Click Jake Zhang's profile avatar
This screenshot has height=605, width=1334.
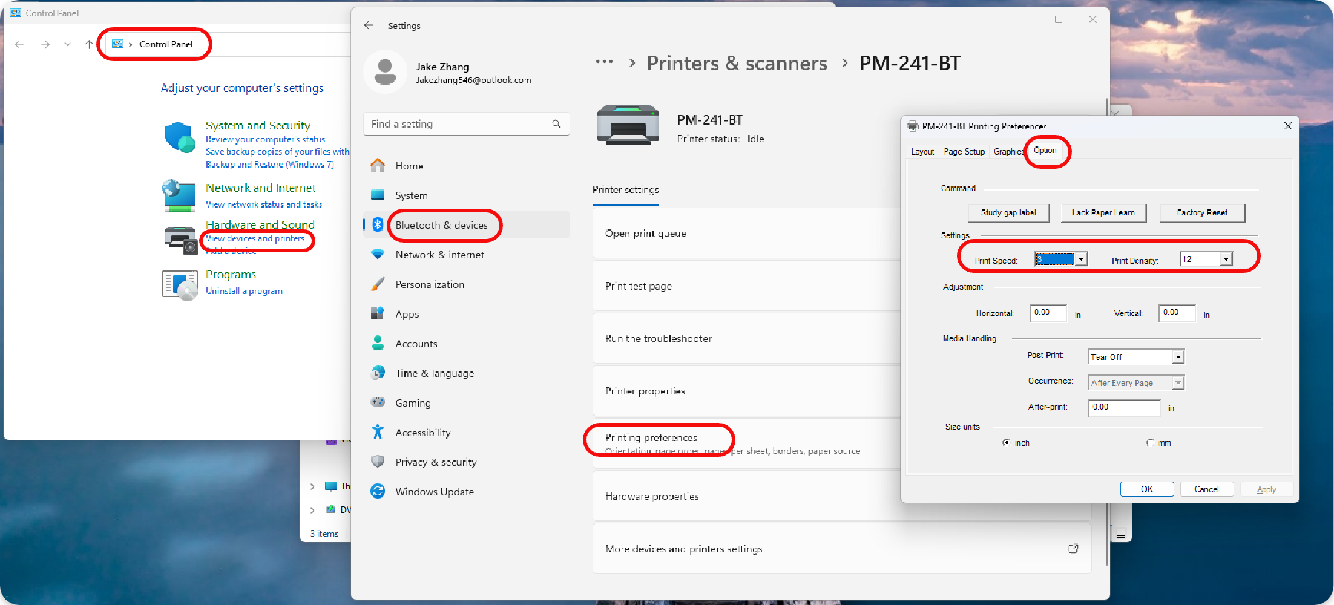385,72
